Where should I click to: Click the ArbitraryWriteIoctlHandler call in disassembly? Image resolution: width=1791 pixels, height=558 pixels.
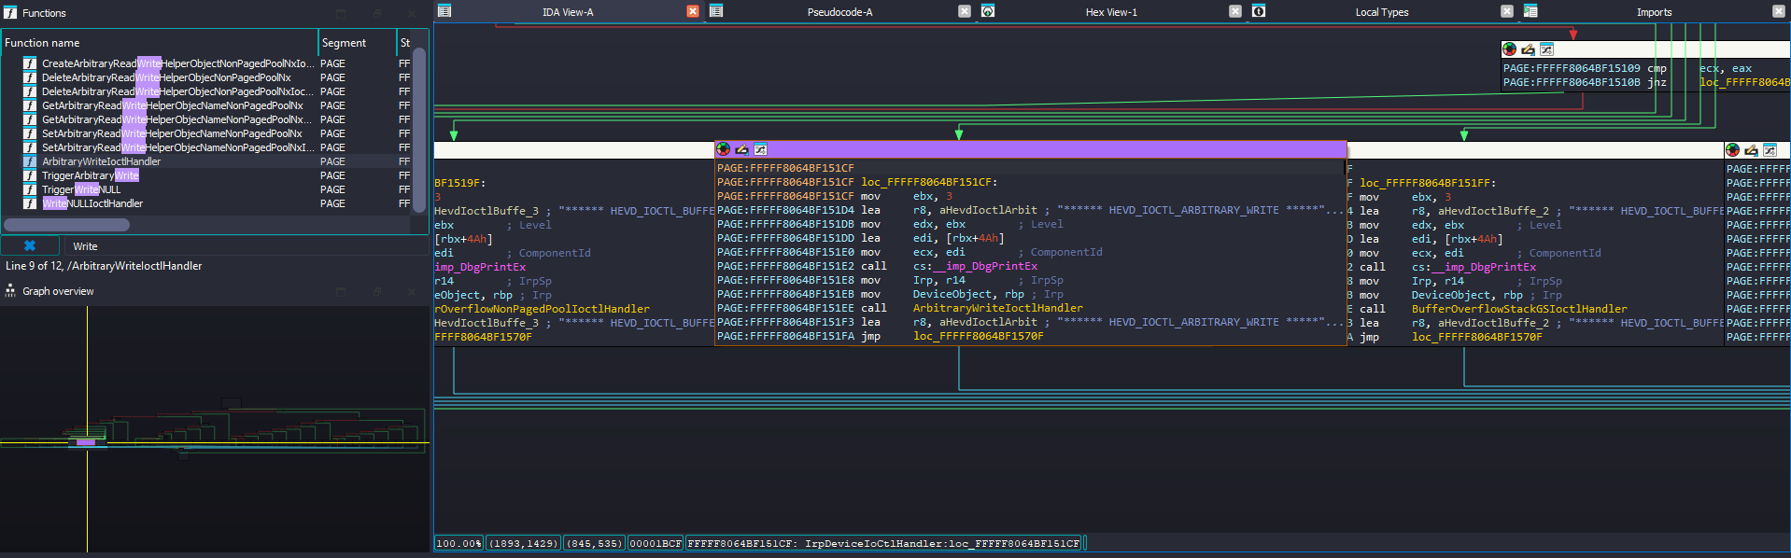click(x=997, y=308)
